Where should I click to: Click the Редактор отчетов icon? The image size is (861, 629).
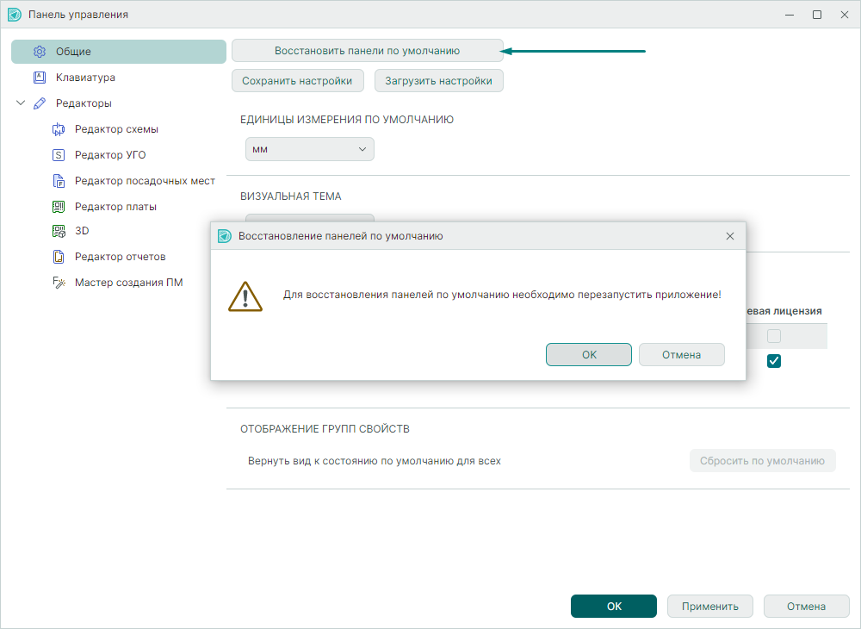click(59, 257)
